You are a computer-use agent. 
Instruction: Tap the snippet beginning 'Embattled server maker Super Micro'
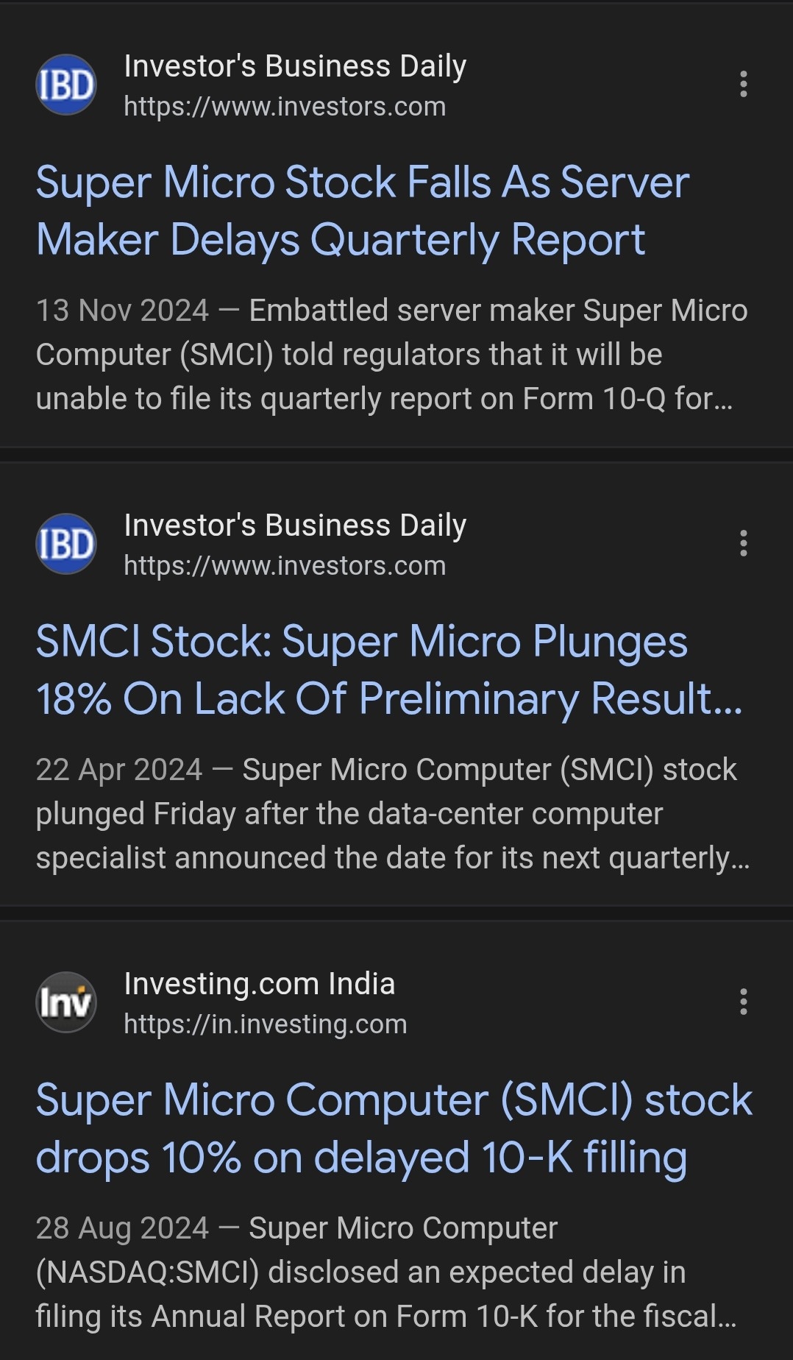pos(390,355)
